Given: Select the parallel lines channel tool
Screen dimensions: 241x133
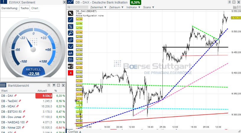Looking at the screenshot, I should [x=71, y=40].
